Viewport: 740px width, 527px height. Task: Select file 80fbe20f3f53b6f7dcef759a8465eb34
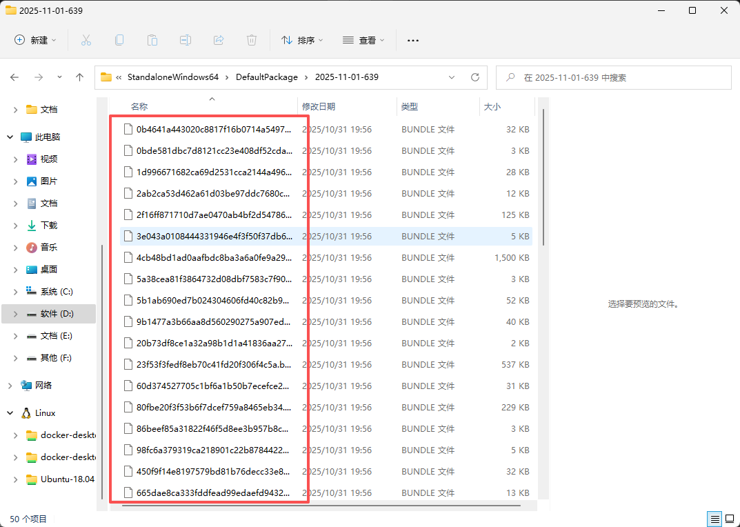click(326, 407)
